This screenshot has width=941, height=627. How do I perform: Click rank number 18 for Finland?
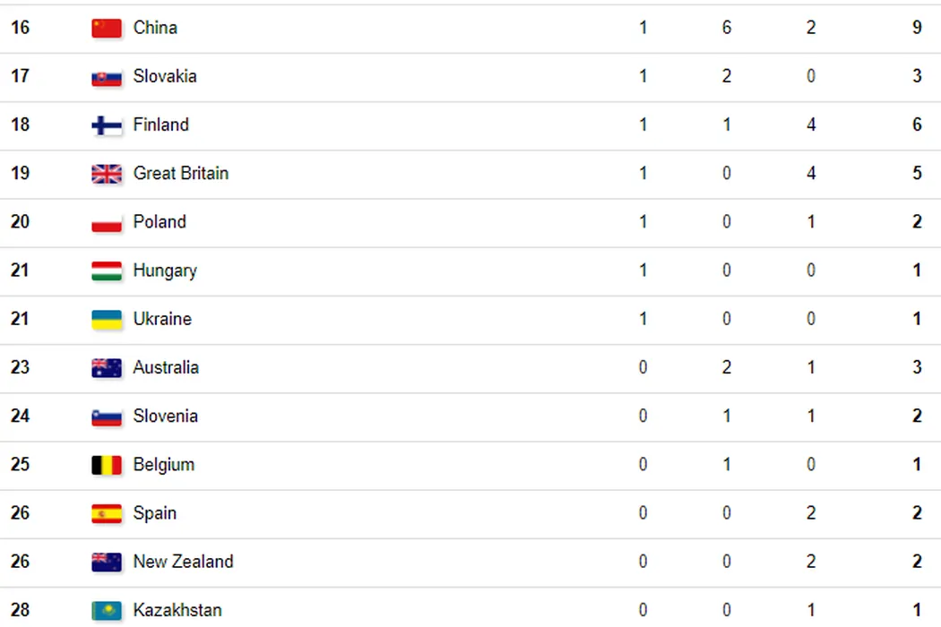coord(20,125)
